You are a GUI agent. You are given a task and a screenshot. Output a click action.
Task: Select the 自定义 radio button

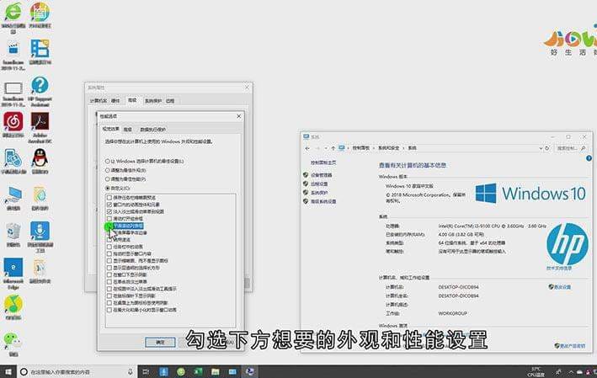108,188
